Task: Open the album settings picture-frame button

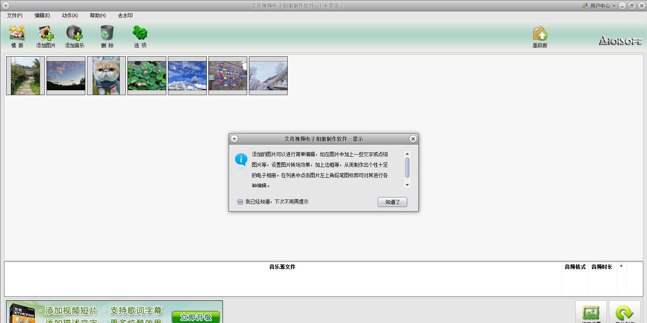Action: 591,312
